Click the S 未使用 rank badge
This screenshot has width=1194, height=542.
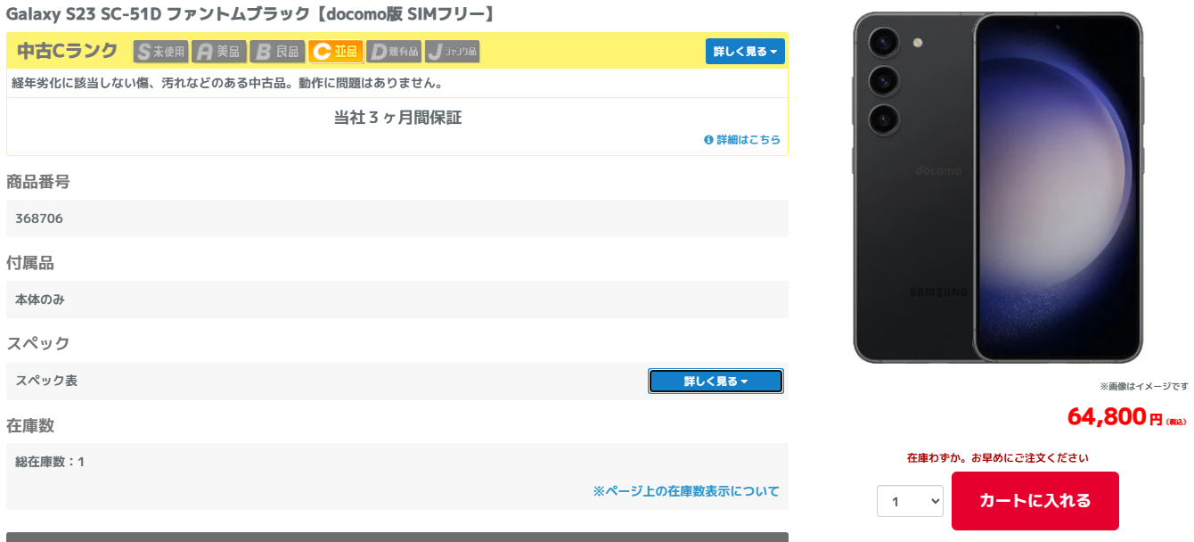pos(160,52)
